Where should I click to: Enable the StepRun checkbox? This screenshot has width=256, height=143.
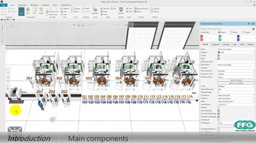tap(218, 107)
